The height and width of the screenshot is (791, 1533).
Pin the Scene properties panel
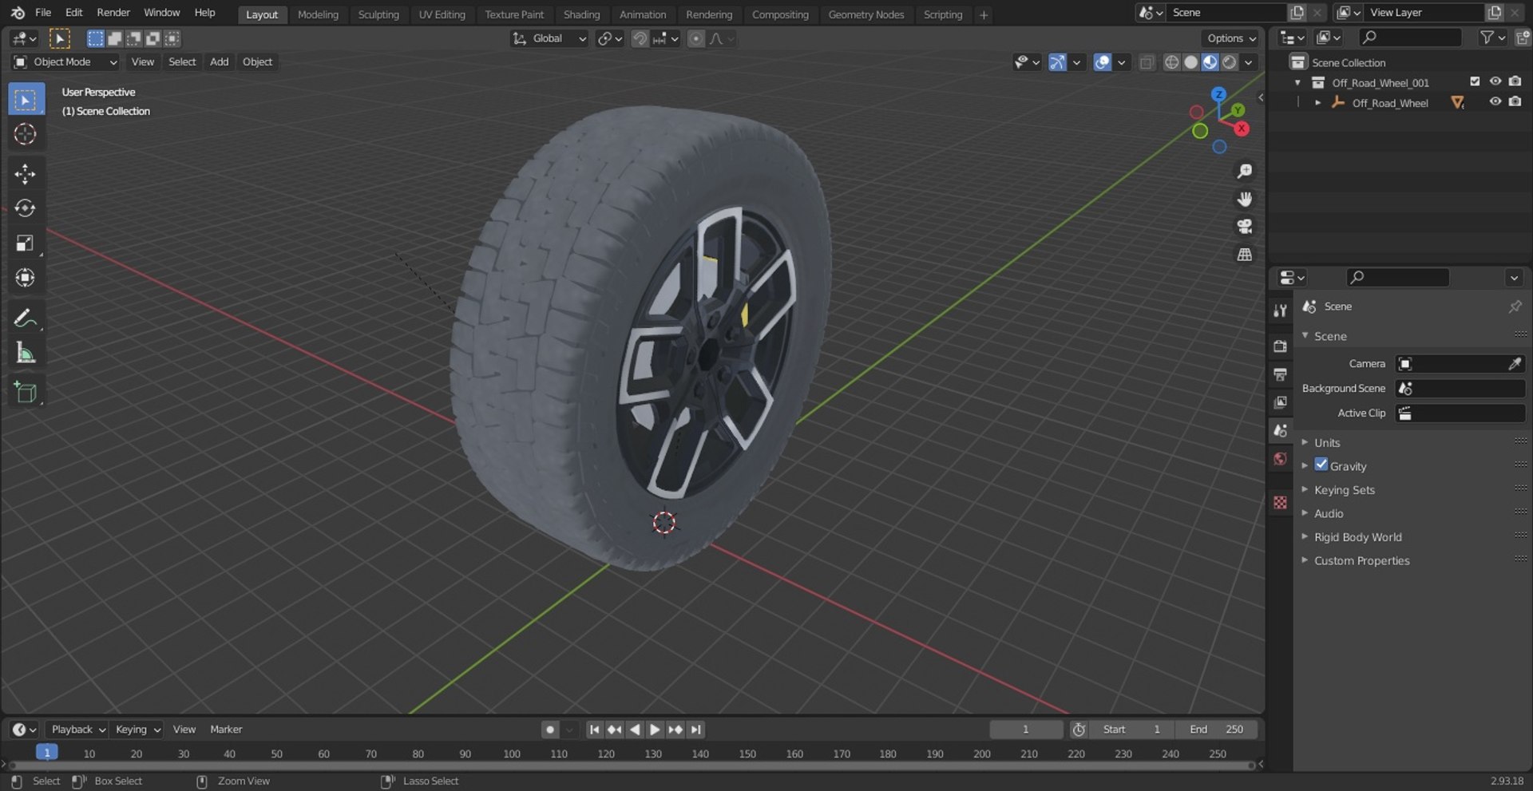tap(1515, 307)
